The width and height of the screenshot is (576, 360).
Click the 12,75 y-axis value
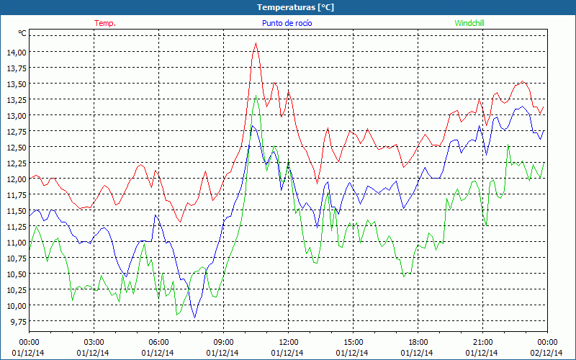[17, 131]
